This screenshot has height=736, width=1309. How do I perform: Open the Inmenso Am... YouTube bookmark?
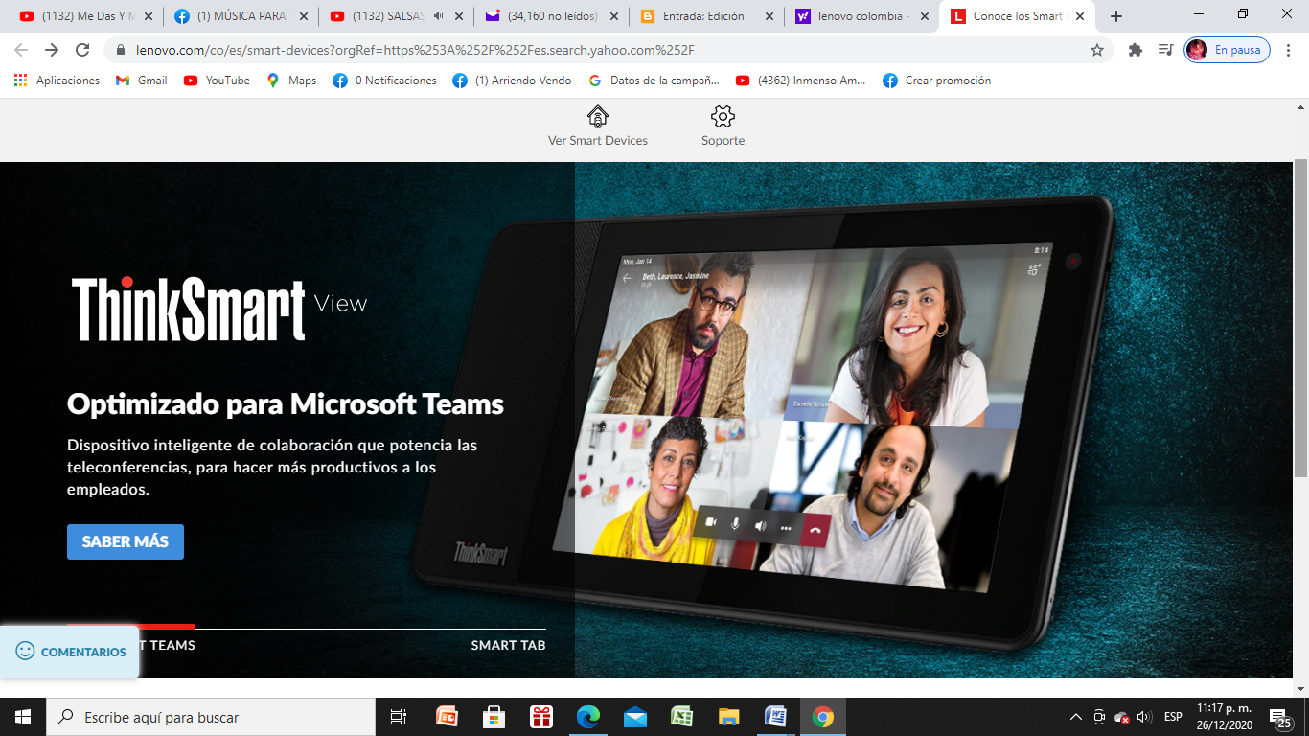[800, 80]
